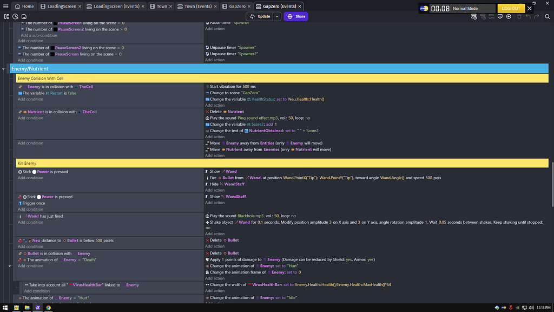Image resolution: width=554 pixels, height=312 pixels.
Task: Collapse the Enemy/Nutrient event group
Action: point(4,69)
